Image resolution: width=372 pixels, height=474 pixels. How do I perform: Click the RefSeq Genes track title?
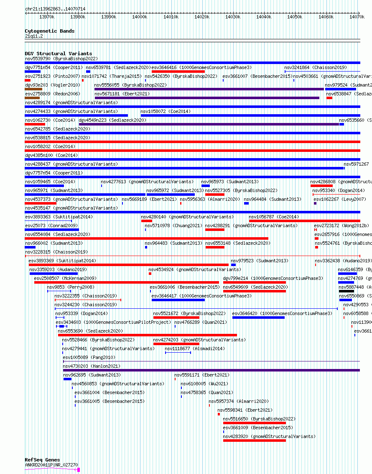pos(42,459)
